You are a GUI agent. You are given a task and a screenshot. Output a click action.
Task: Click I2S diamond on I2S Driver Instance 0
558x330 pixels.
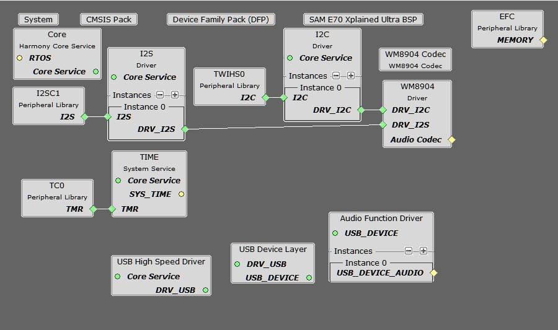(108, 116)
